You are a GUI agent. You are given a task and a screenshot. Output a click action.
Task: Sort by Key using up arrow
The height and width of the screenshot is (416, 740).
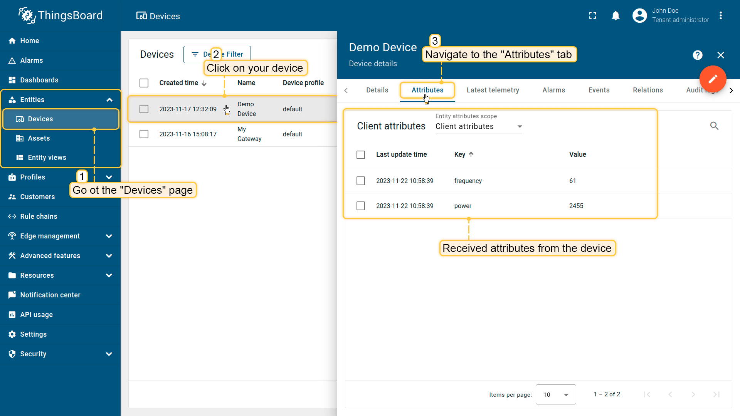pyautogui.click(x=471, y=154)
